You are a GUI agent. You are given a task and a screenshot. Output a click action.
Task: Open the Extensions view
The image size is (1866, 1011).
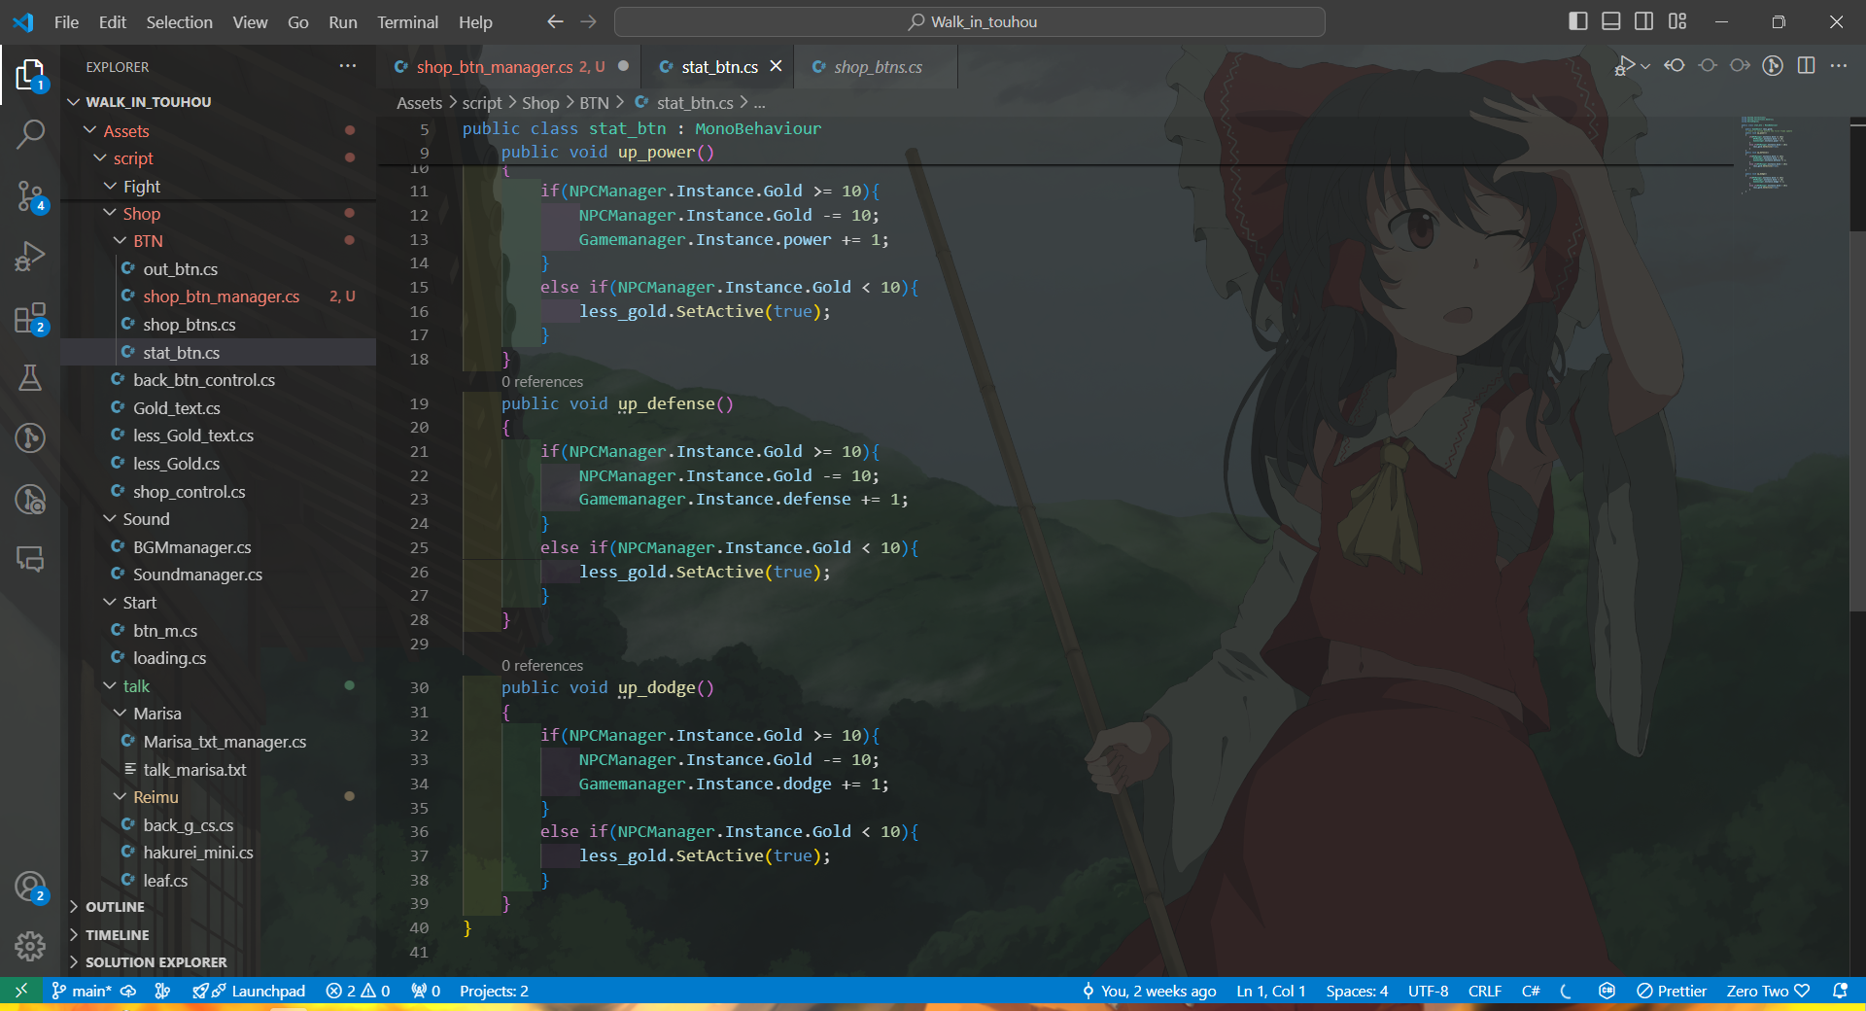click(x=30, y=317)
